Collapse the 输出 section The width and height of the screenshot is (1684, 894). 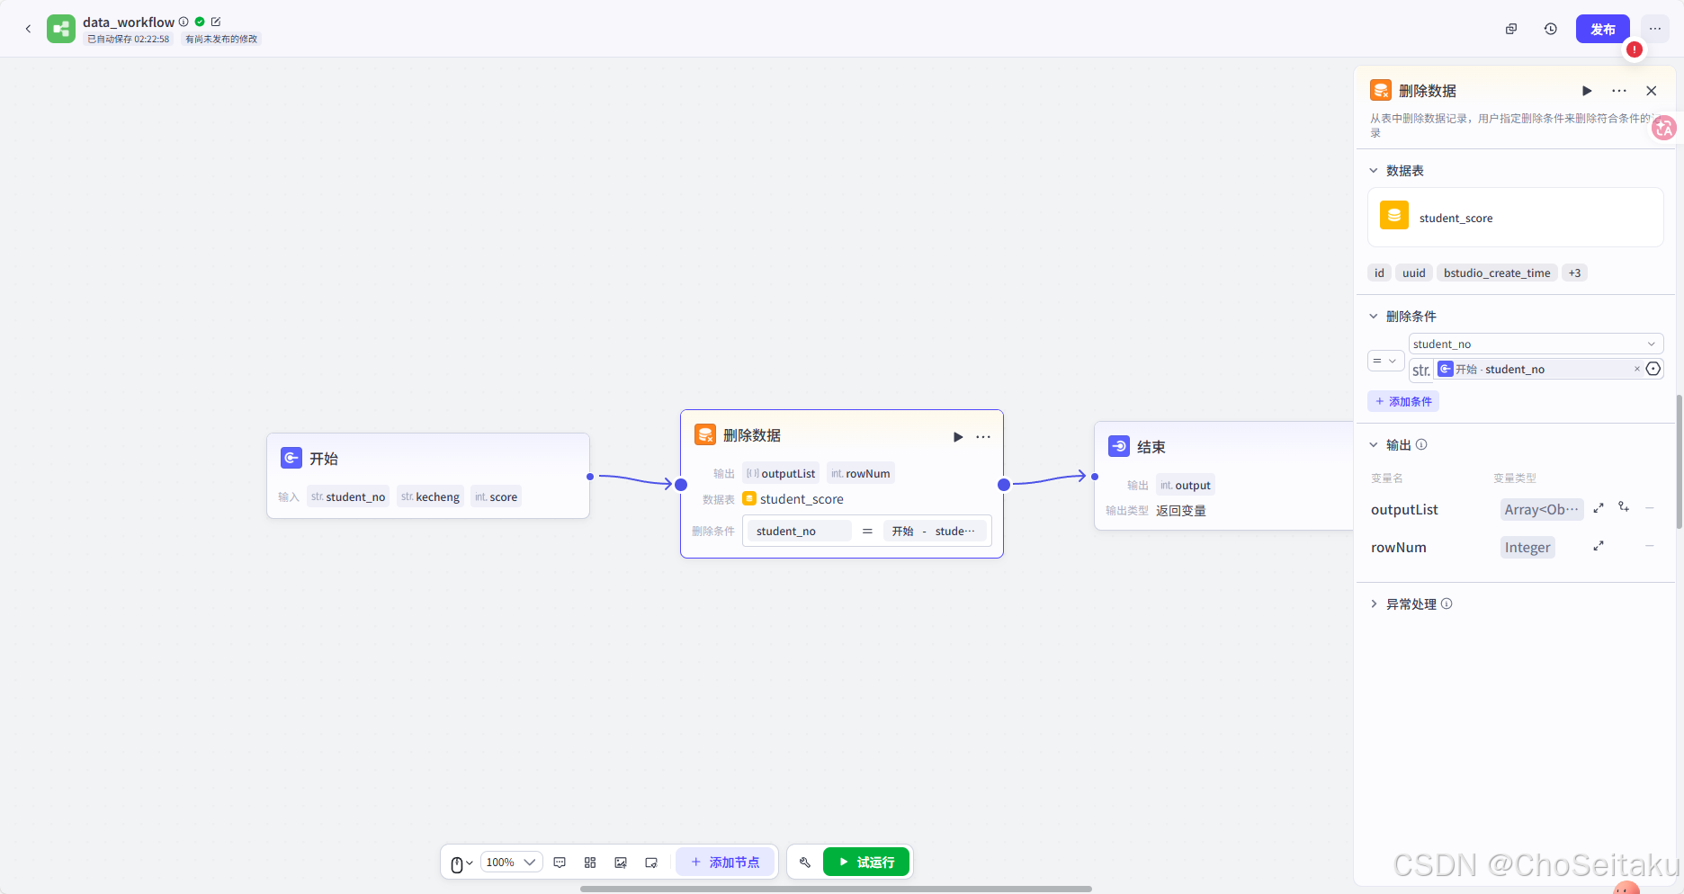[1374, 444]
